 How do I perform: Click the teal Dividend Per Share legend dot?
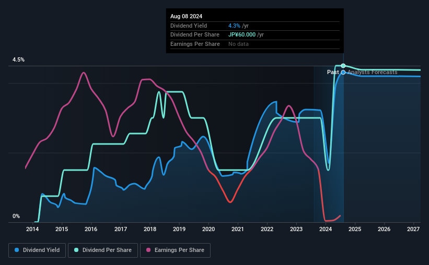click(76, 250)
